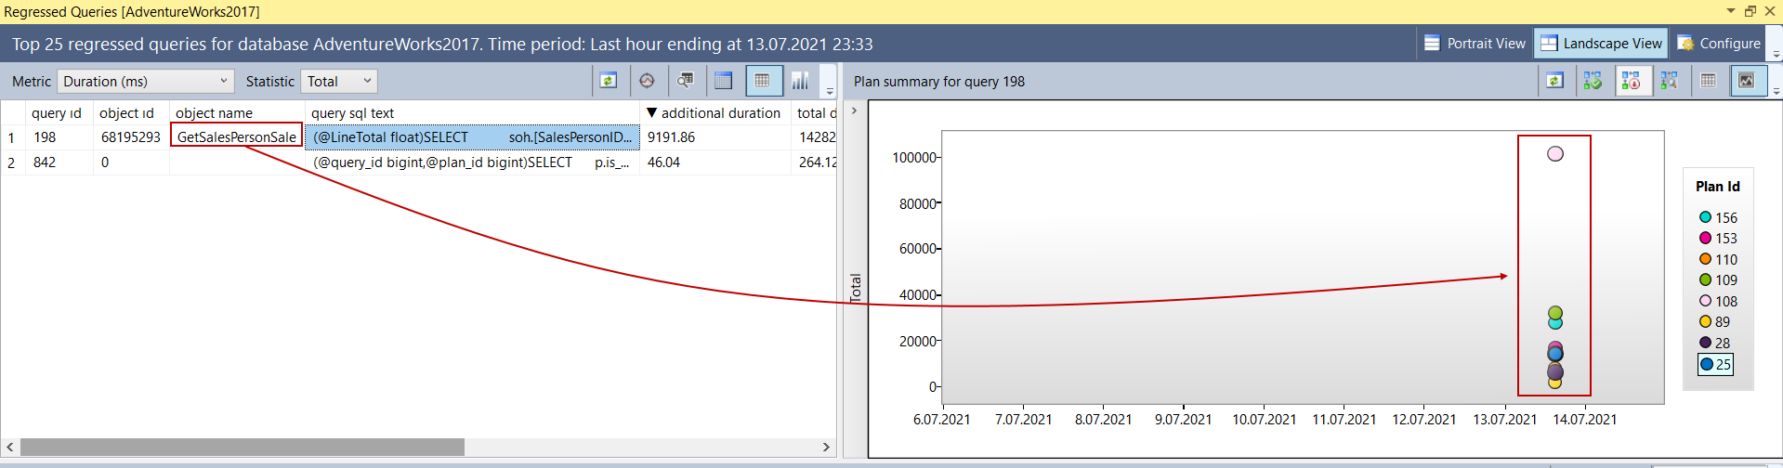The height and width of the screenshot is (468, 1783).
Task: Select plan 108 in the legend
Action: (1717, 301)
